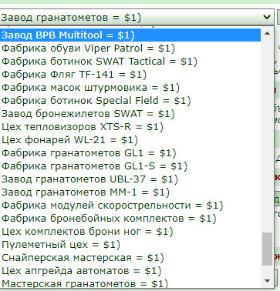Pick Цех тепловизоров XTS-R
This screenshot has width=280, height=291.
130,127
